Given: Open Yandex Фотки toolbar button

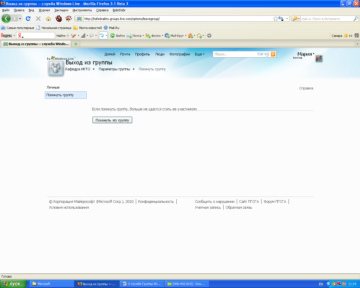Looking at the screenshot, I should [154, 36].
